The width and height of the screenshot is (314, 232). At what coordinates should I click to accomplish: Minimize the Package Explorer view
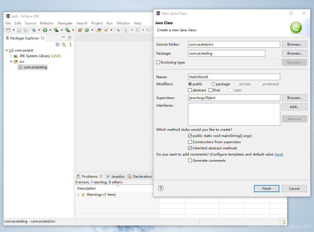tap(63, 37)
